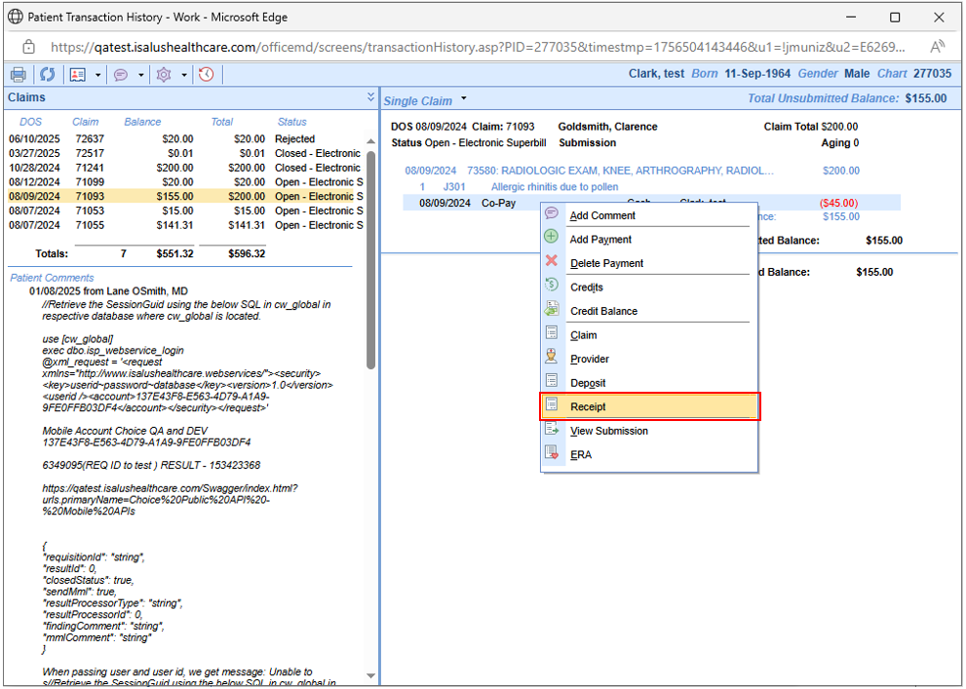Click the patient ID card icon
Image resolution: width=966 pixels, height=689 pixels.
(78, 75)
